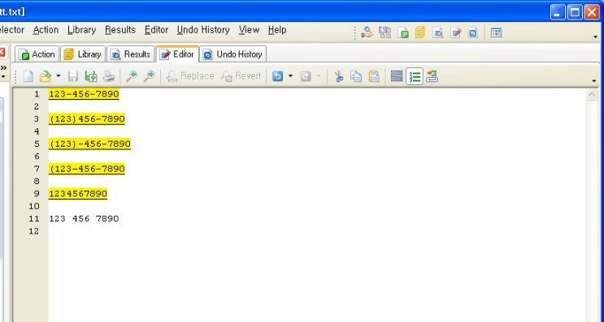This screenshot has height=322, width=604.
Task: Open the Library menu
Action: (x=81, y=30)
